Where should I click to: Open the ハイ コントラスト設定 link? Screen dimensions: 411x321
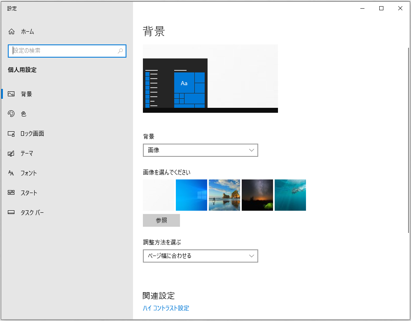click(166, 308)
